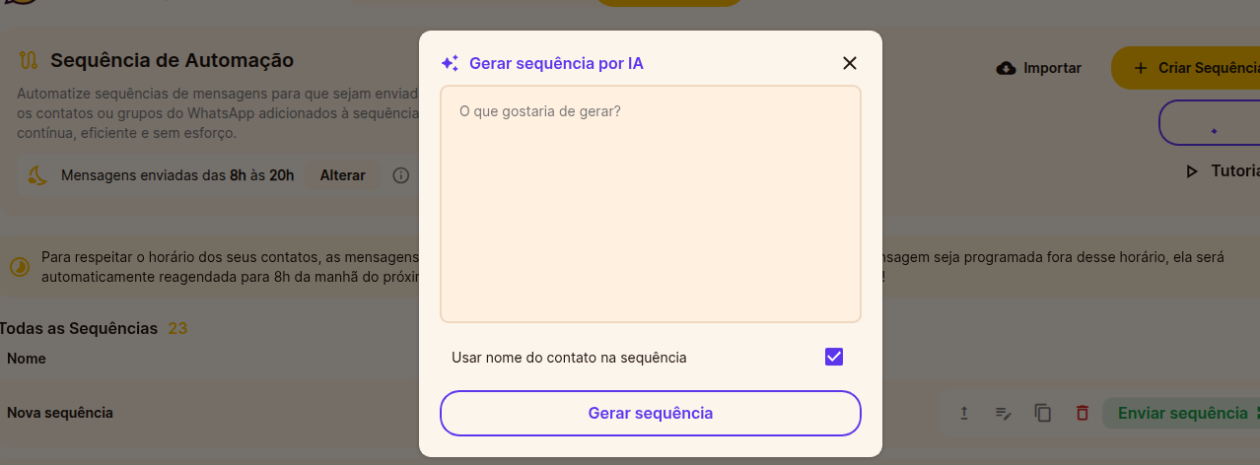
Task: Uncheck 'Usar nome do contato na sequência' checkbox
Action: coord(834,357)
